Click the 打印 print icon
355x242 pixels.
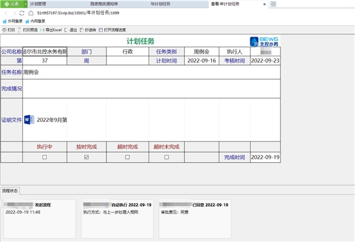pyautogui.click(x=4, y=30)
